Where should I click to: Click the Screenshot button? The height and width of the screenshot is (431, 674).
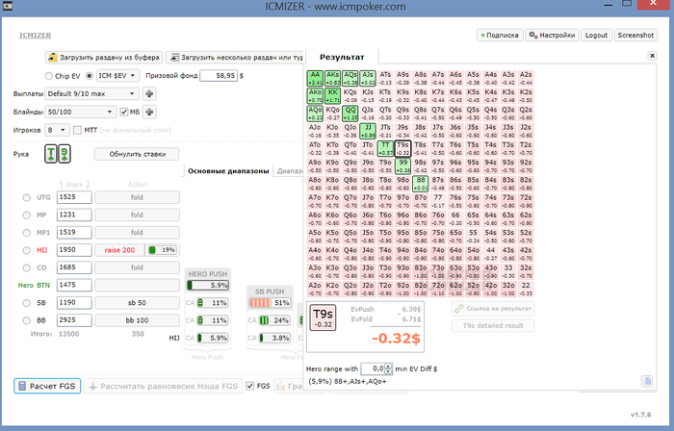tap(635, 36)
